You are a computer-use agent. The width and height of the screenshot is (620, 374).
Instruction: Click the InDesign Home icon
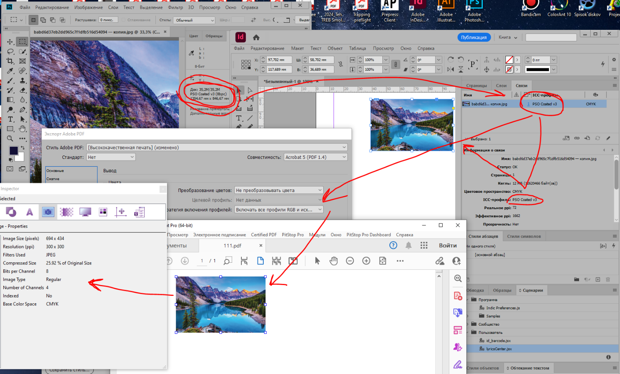pyautogui.click(x=256, y=38)
